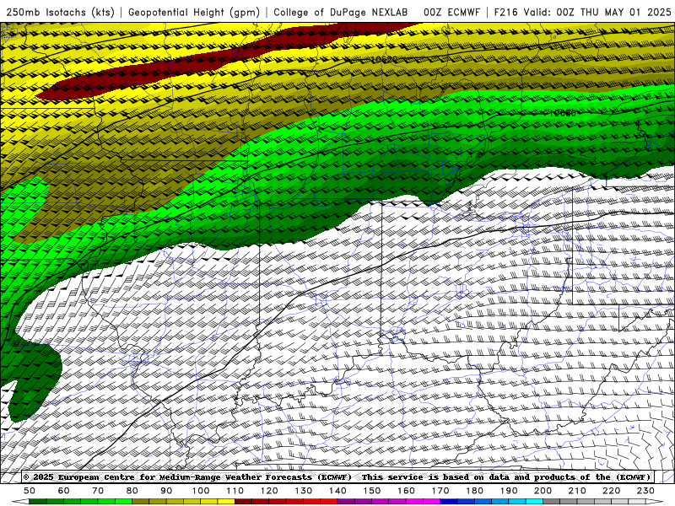Viewport: 675px width, 506px height.
Task: Click the left arrow end of colorbar
Action: [x=20, y=502]
